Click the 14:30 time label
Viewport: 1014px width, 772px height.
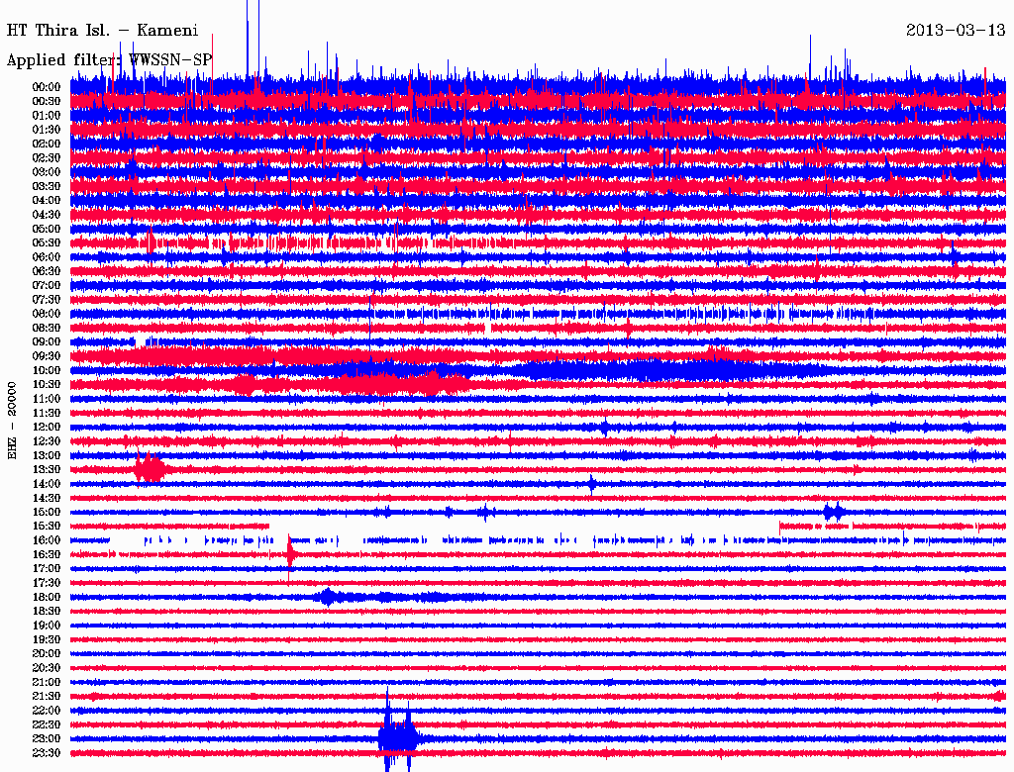(47, 498)
